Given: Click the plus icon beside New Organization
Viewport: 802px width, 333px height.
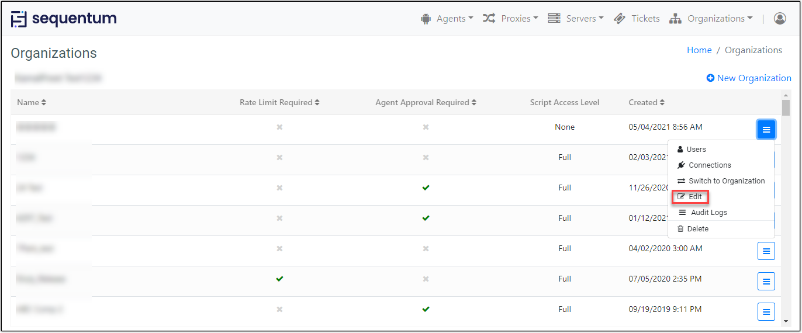Looking at the screenshot, I should coord(710,78).
